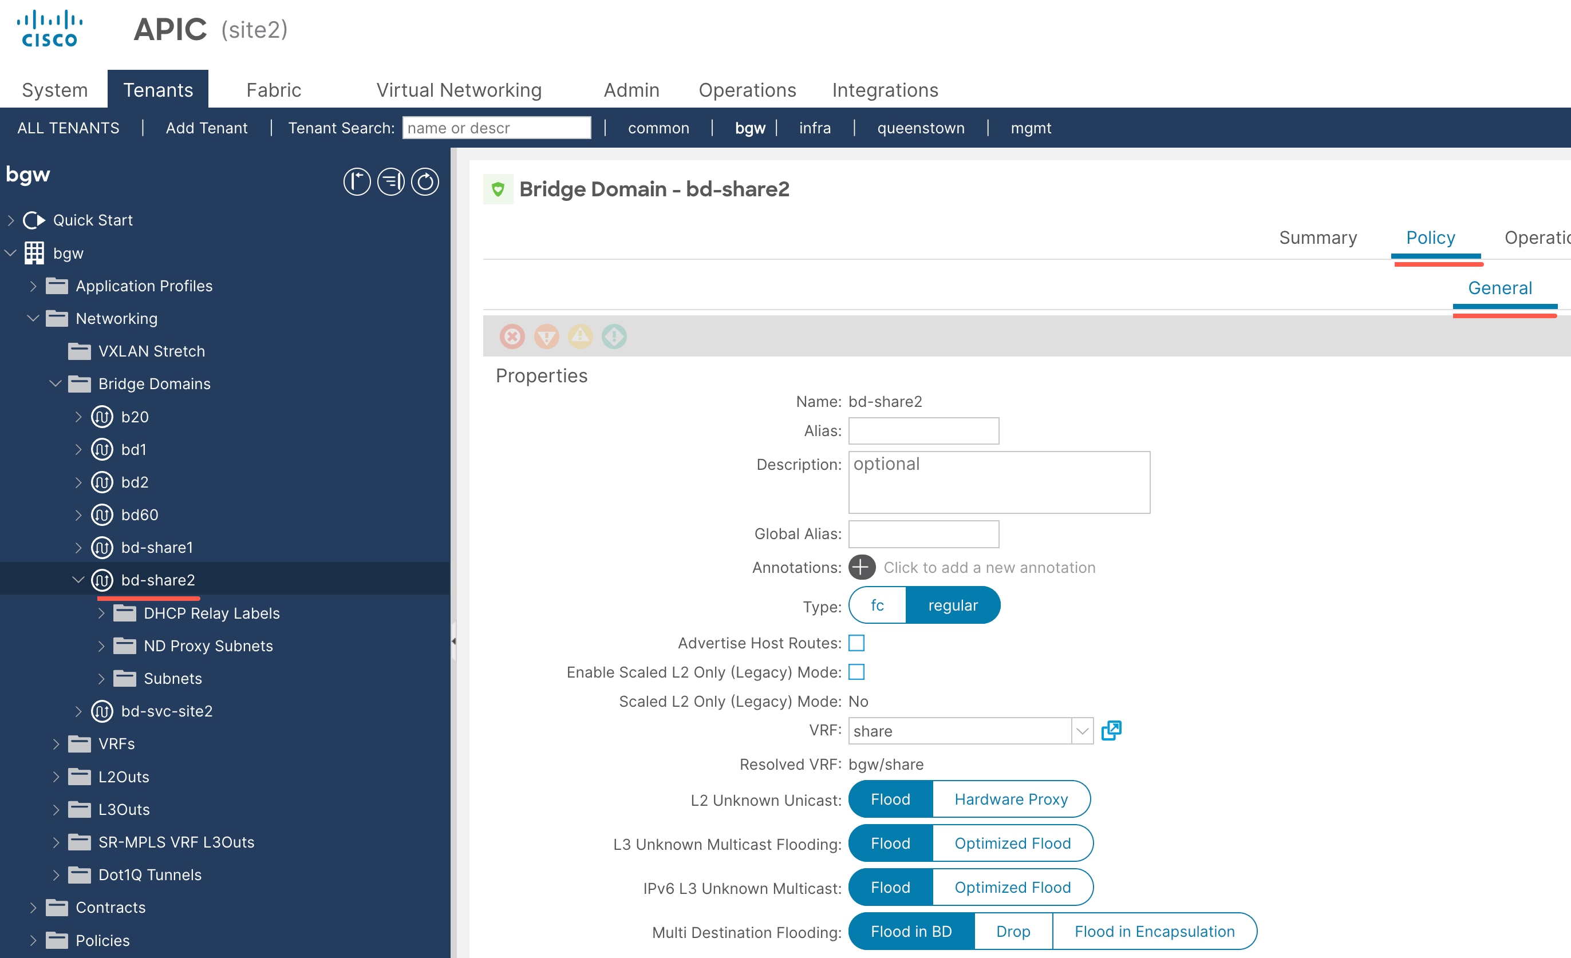Viewport: 1571px width, 958px height.
Task: Click the Application Profiles folder icon
Action: [57, 286]
